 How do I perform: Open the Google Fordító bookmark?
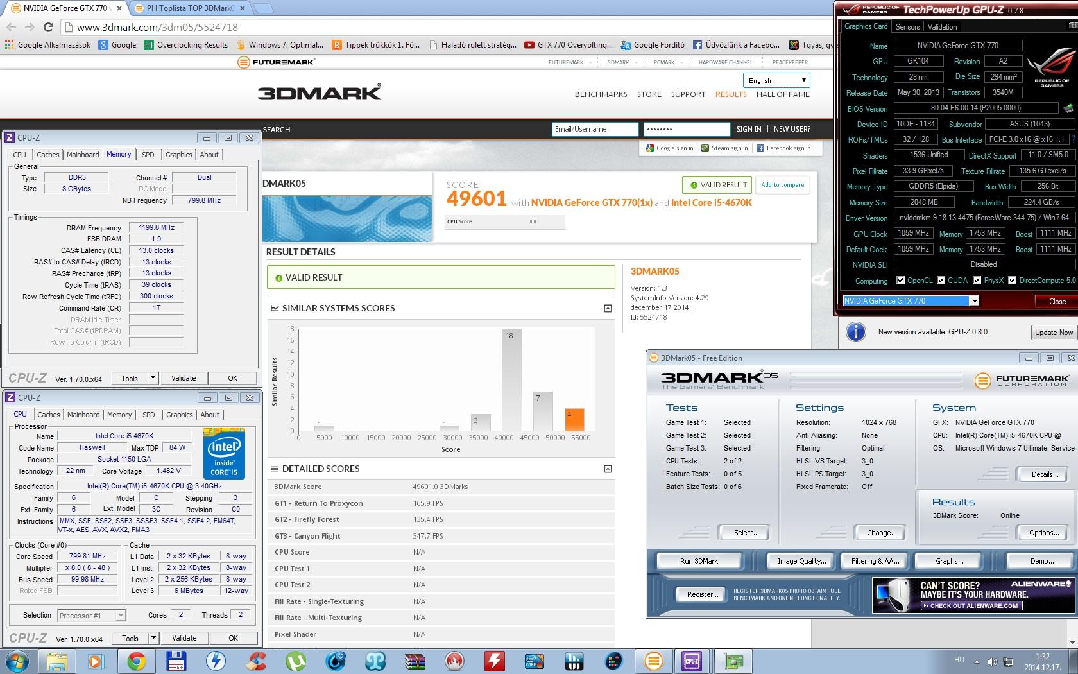tap(653, 45)
